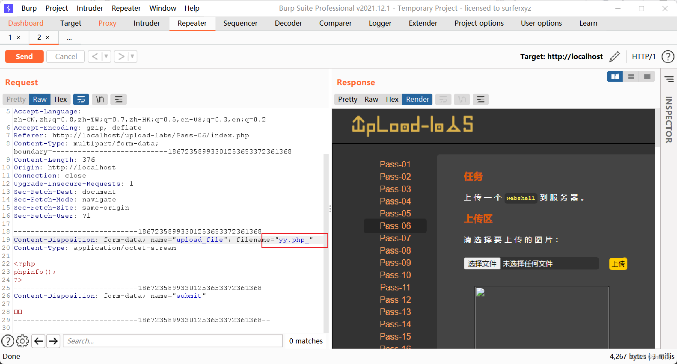Viewport: 677px width, 364px height.
Task: Send the request
Action: pos(24,56)
